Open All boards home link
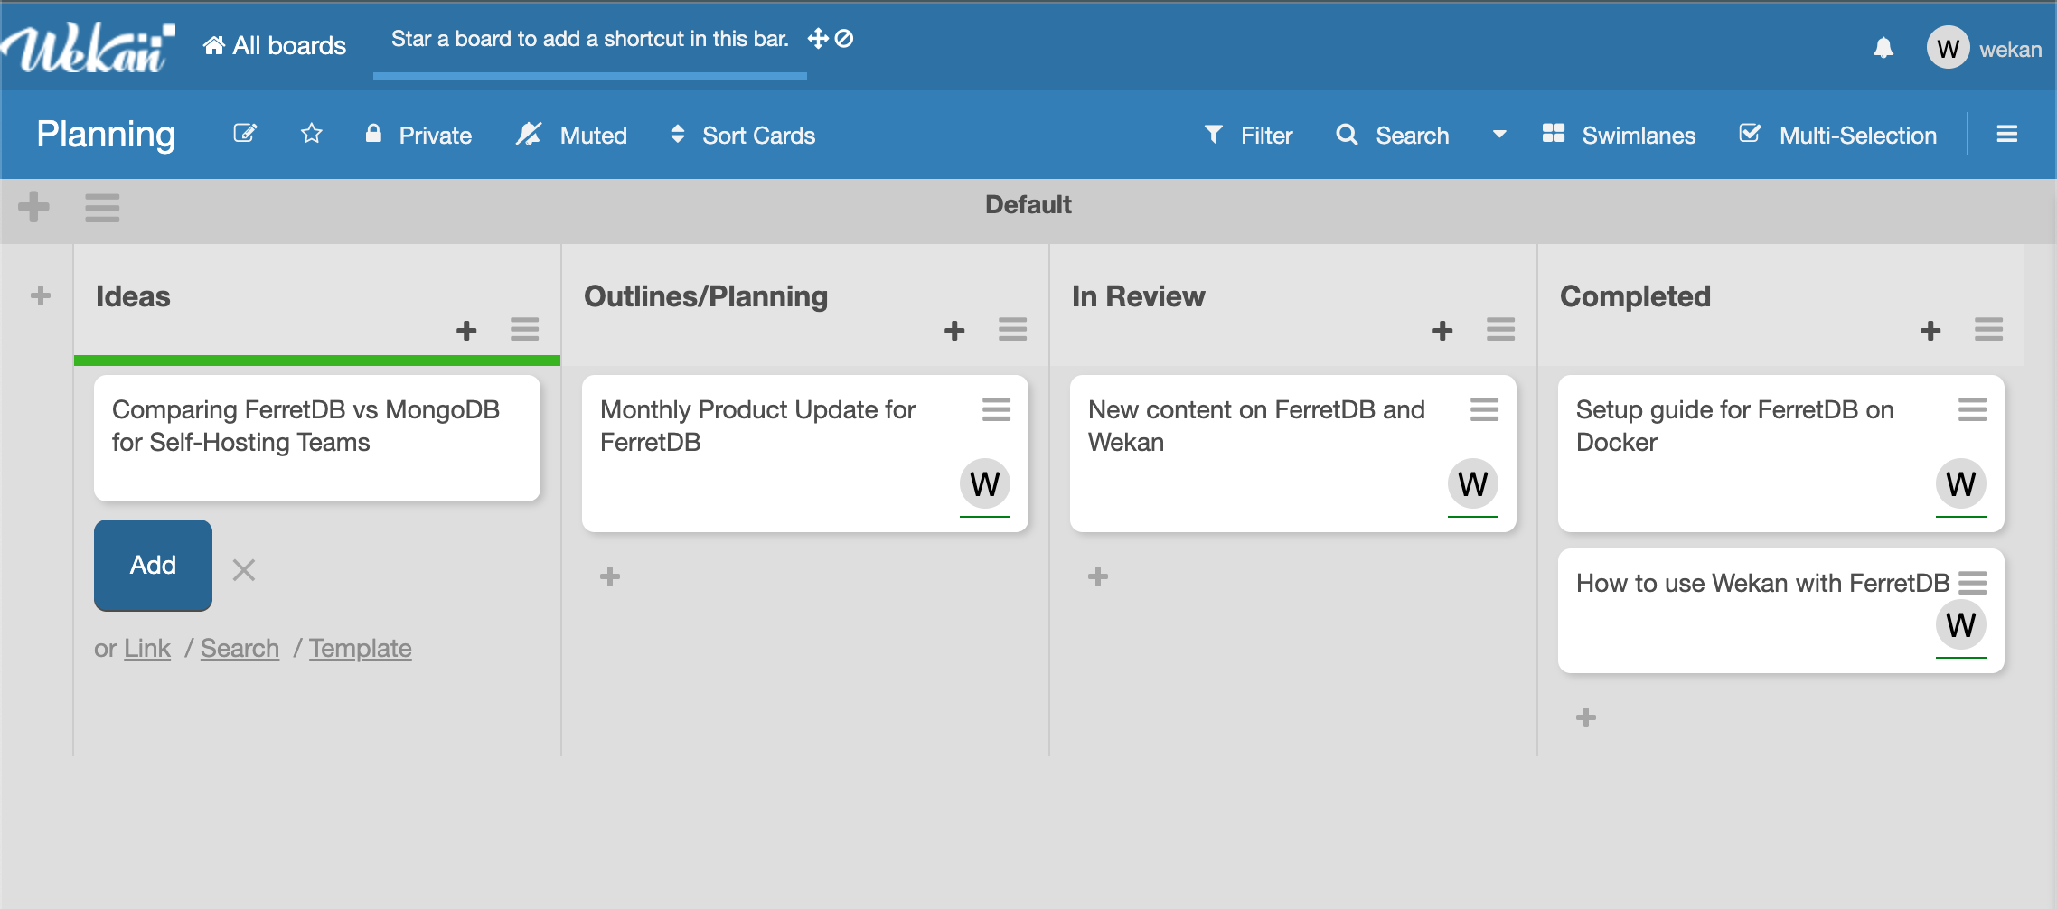The image size is (2057, 909). (x=275, y=45)
